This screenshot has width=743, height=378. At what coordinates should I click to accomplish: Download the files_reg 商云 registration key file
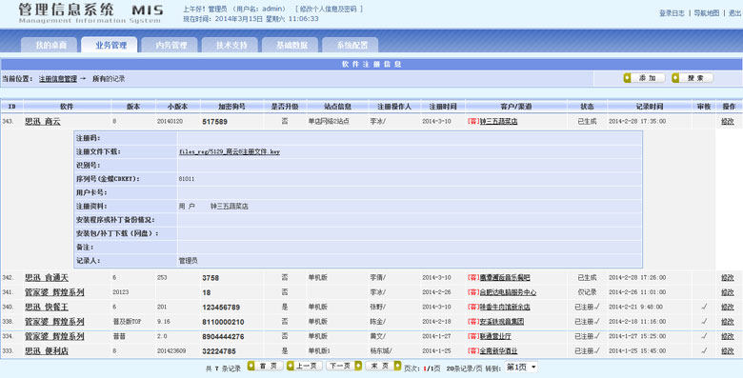[230, 152]
